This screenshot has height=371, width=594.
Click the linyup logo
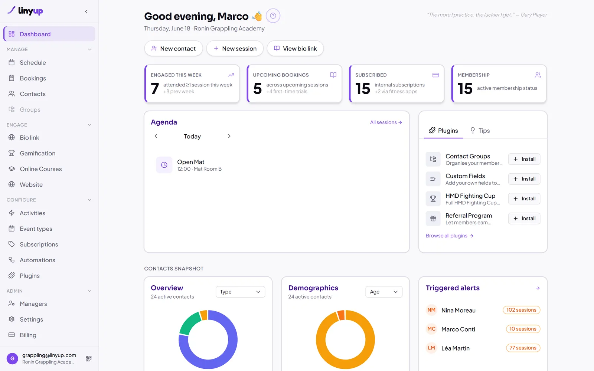25,11
